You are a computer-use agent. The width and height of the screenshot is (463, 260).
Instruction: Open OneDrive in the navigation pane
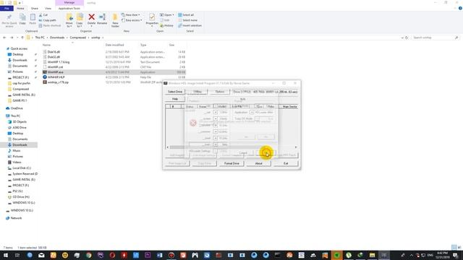click(17, 108)
